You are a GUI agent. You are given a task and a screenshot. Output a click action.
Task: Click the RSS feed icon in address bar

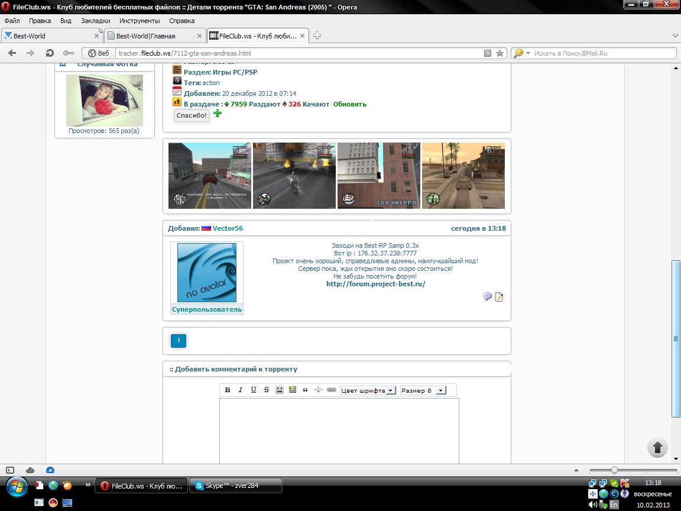click(x=488, y=53)
